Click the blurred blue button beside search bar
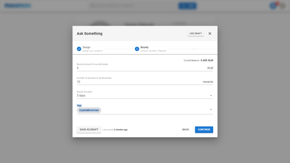This screenshot has height=163, width=290. (187, 6)
